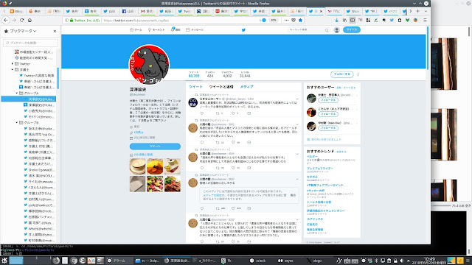
Task: Select the ツイートと返信 tab
Action: coord(221,87)
